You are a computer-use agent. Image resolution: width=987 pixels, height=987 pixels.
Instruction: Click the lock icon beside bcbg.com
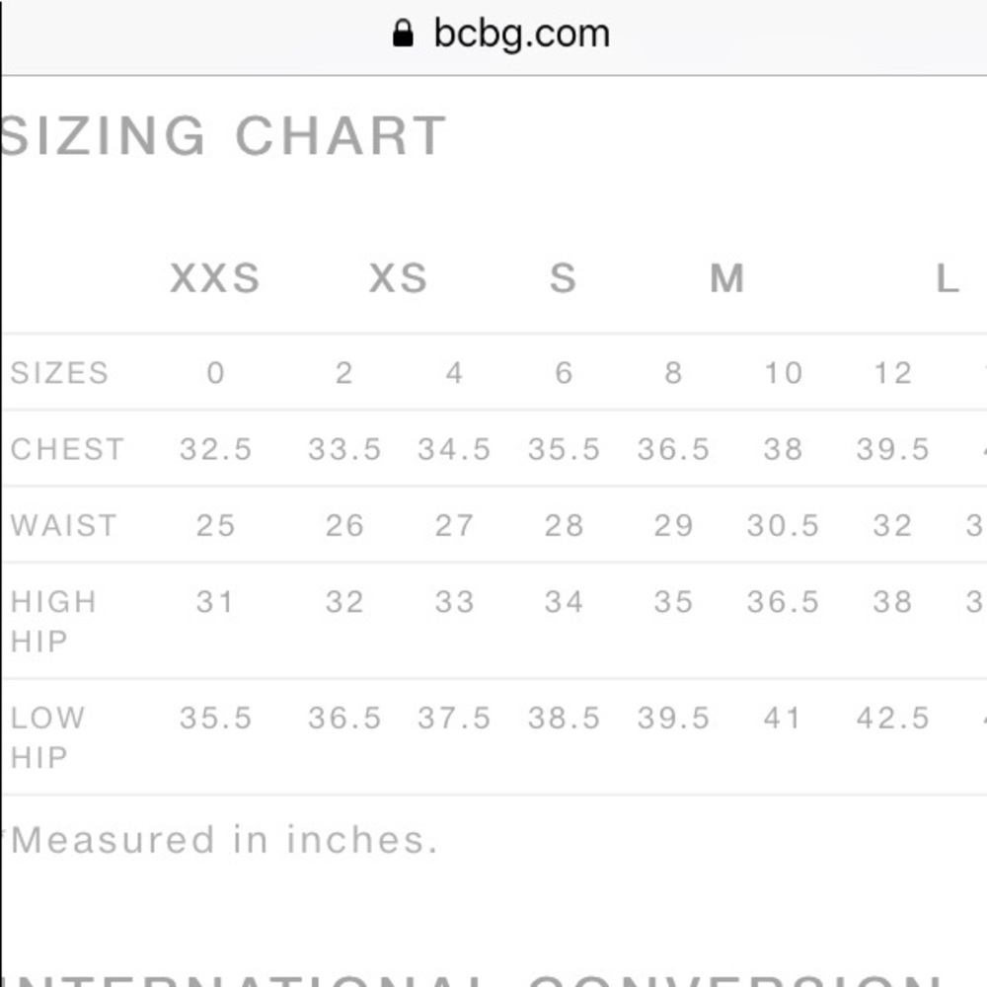coord(403,35)
